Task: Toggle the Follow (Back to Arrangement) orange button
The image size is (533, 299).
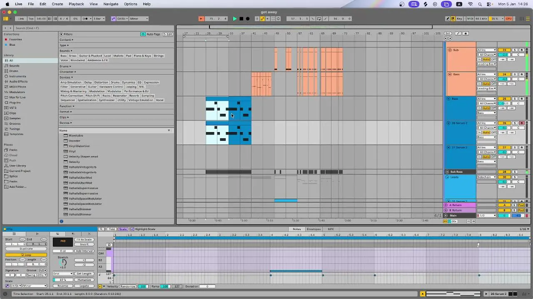Action: click(x=201, y=19)
